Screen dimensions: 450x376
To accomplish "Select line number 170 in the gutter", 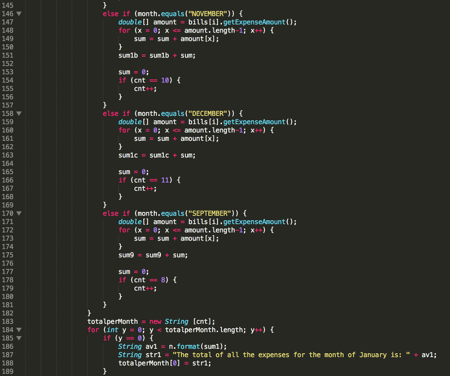I will click(x=8, y=213).
